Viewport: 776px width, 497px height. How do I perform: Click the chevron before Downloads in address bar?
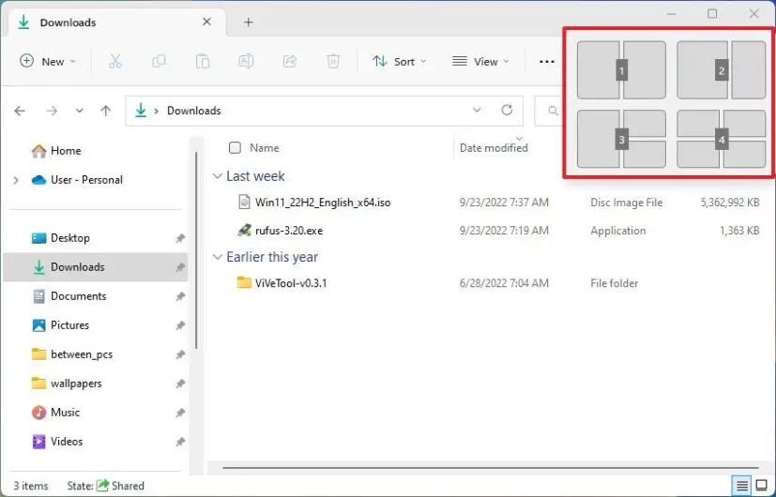tap(157, 111)
